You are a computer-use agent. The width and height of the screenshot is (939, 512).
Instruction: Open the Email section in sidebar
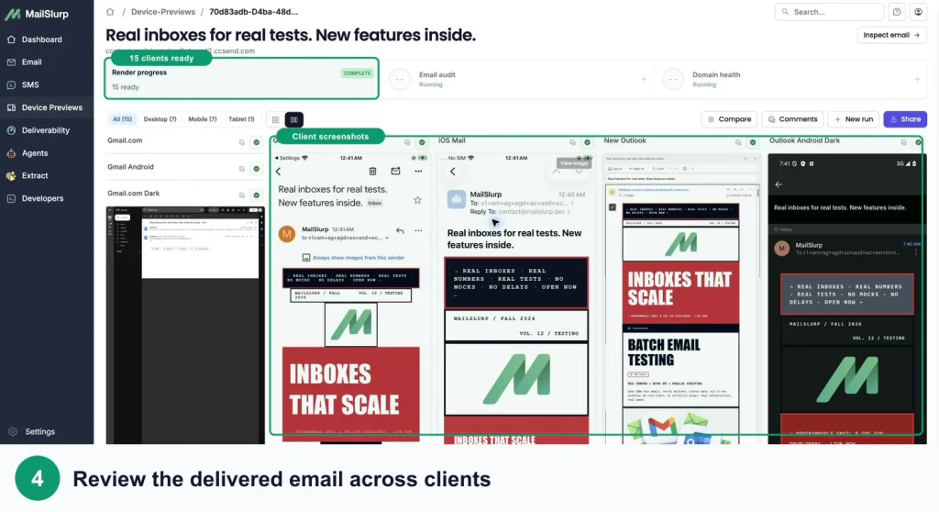coord(32,62)
